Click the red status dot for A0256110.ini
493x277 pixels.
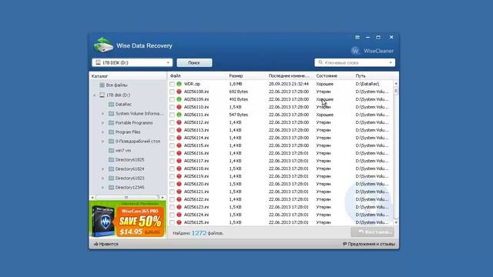tap(179, 107)
